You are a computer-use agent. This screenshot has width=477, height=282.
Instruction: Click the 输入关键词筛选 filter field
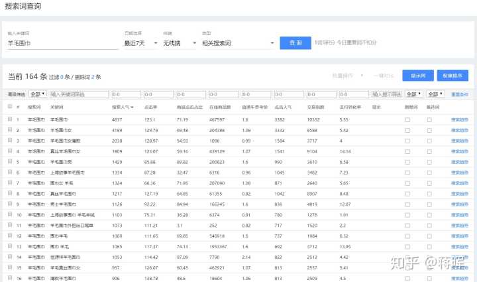79,94
